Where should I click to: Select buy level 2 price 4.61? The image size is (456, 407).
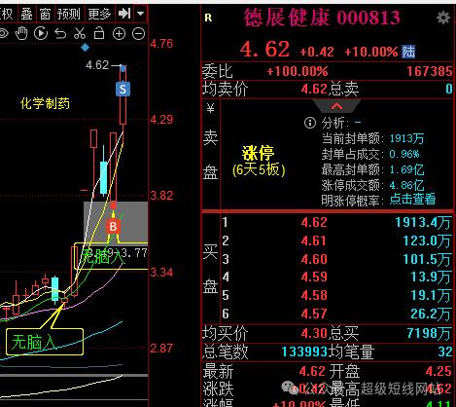pyautogui.click(x=314, y=240)
